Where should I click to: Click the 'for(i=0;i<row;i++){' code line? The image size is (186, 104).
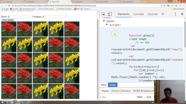pos(144,67)
